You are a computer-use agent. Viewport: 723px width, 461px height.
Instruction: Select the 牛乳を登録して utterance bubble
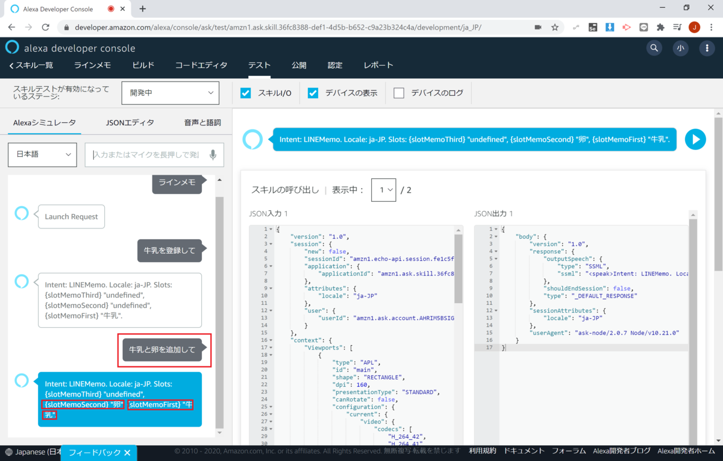pos(169,250)
